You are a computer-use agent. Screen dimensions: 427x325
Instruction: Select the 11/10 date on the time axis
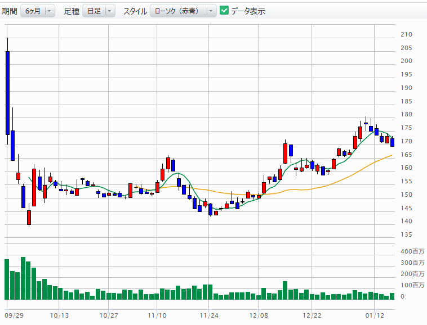157,315
